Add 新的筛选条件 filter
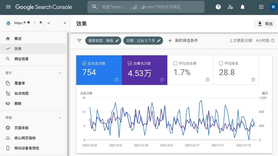Image resolution: width=278 pixels, height=156 pixels. pyautogui.click(x=183, y=41)
